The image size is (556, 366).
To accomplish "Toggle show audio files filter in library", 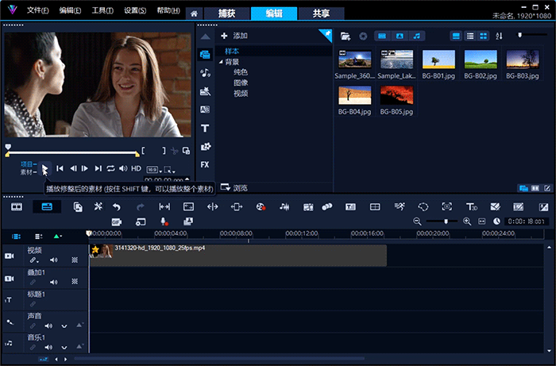I will [x=417, y=36].
